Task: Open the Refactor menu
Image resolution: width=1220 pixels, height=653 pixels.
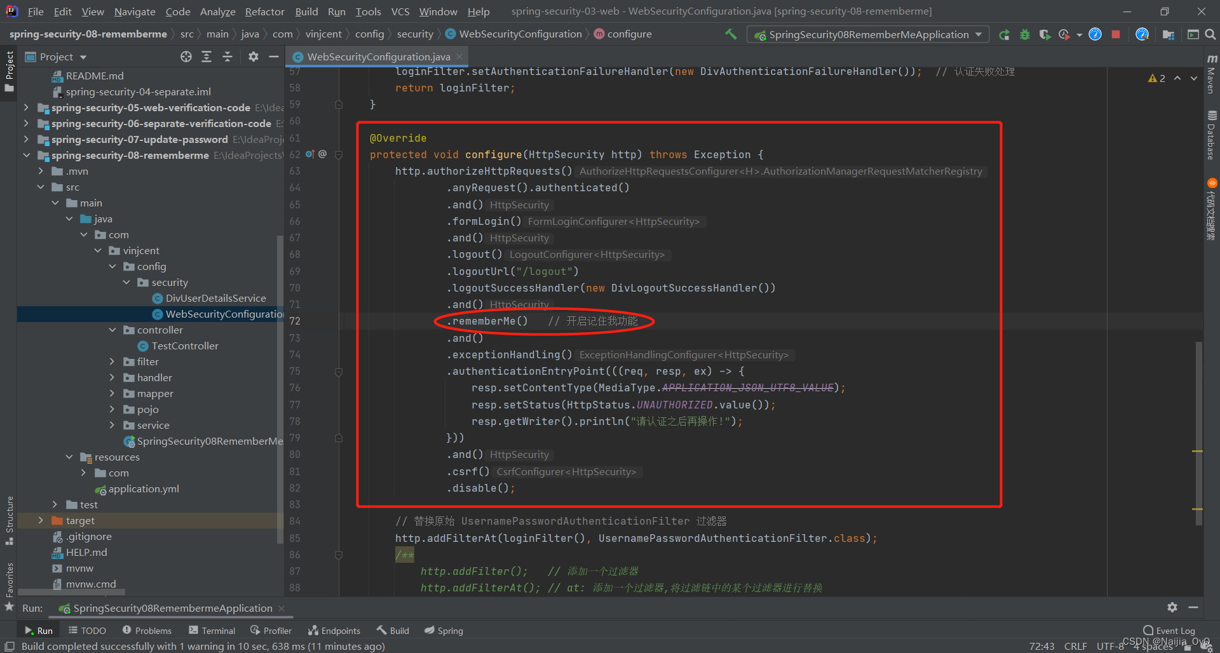Action: 264,11
